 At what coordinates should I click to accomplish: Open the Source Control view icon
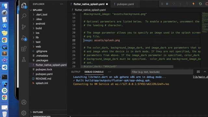click(24, 27)
